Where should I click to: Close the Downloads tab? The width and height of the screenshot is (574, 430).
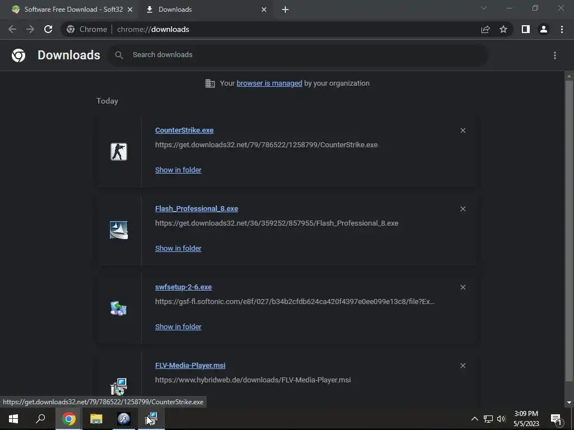click(x=264, y=10)
